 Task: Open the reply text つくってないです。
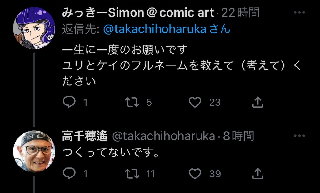pos(110,152)
